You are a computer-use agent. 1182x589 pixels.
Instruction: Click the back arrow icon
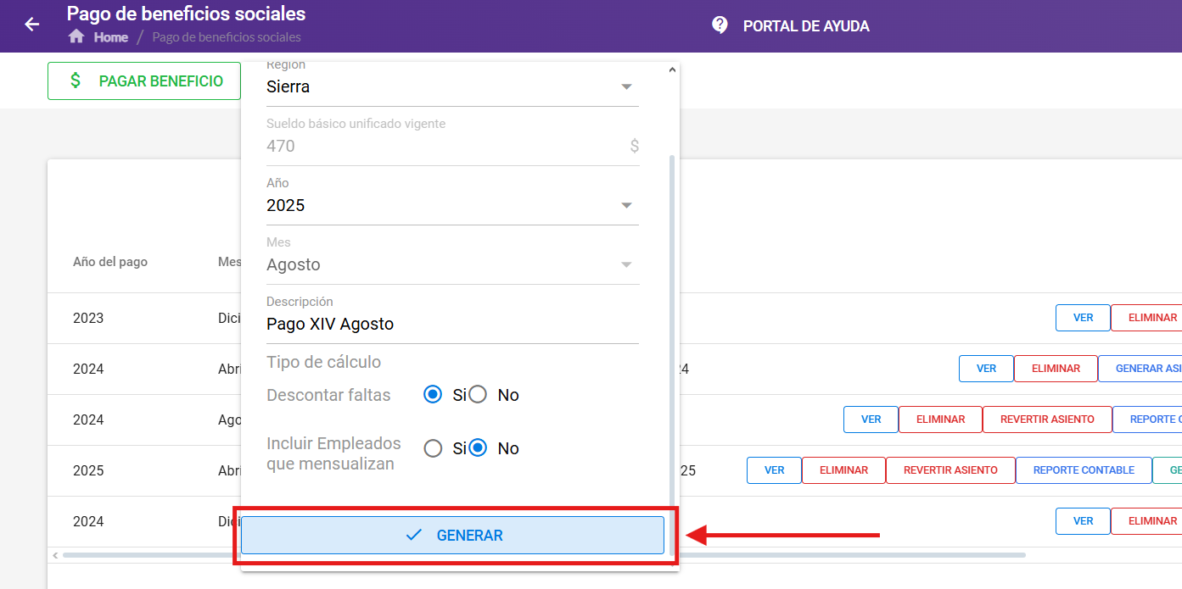[32, 25]
